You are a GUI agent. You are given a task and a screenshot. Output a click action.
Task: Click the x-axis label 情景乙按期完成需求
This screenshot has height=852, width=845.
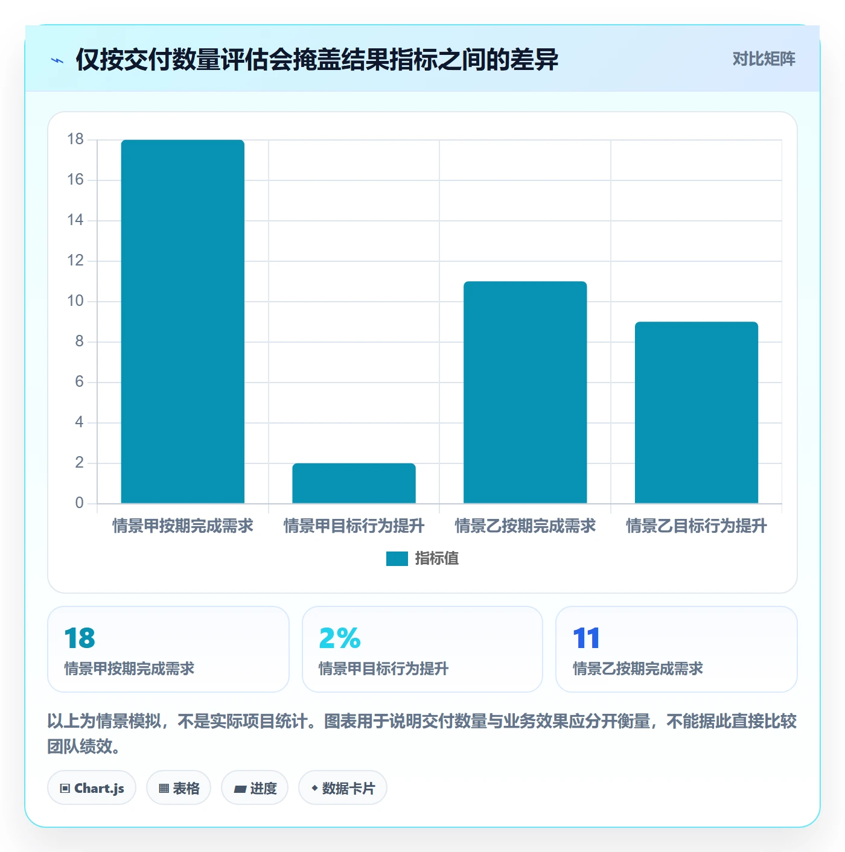[525, 526]
